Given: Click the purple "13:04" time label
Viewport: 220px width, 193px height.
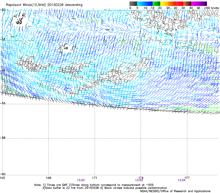Looking at the screenshot, I should click(x=181, y=180).
